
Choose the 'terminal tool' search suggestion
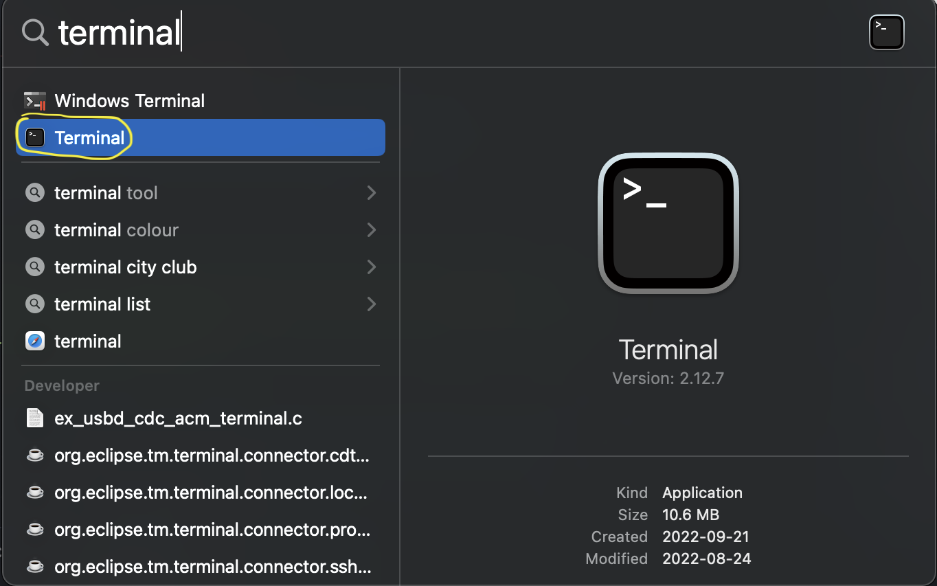201,193
